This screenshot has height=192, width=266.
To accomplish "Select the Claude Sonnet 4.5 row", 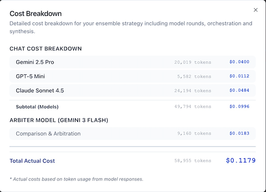I will pyautogui.click(x=133, y=91).
